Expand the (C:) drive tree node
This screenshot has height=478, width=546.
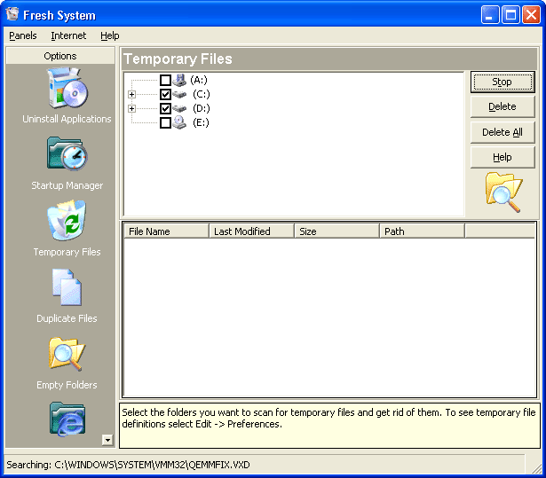[x=131, y=94]
